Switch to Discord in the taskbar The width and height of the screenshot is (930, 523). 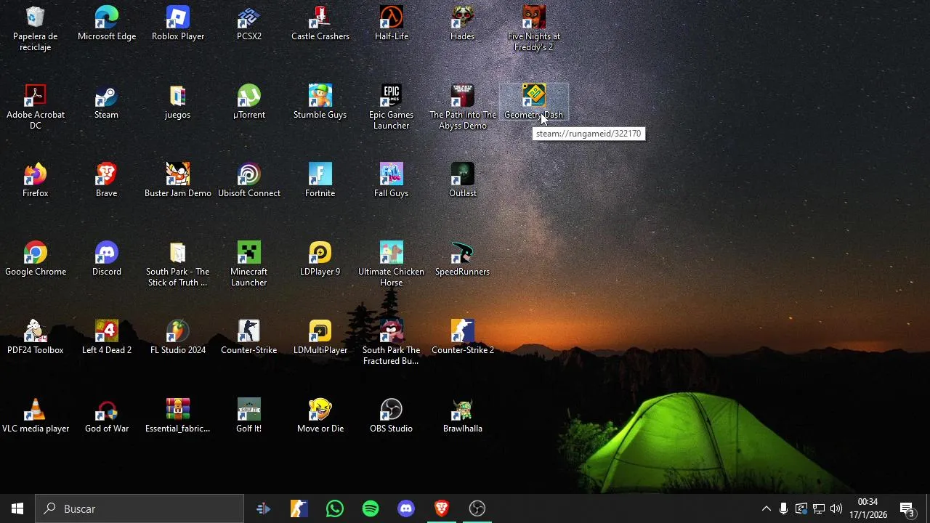405,508
